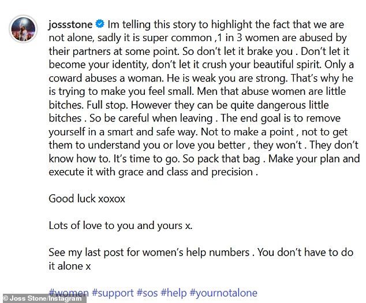Click the "1 in 3 women" statistic text
The height and width of the screenshot is (303, 366).
pos(248,38)
